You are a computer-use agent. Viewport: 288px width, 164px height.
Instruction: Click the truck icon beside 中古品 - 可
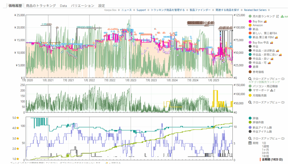[269, 63]
